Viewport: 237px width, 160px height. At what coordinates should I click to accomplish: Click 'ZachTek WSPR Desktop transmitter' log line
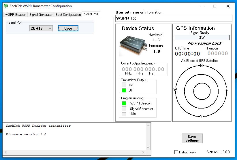click(x=38, y=126)
